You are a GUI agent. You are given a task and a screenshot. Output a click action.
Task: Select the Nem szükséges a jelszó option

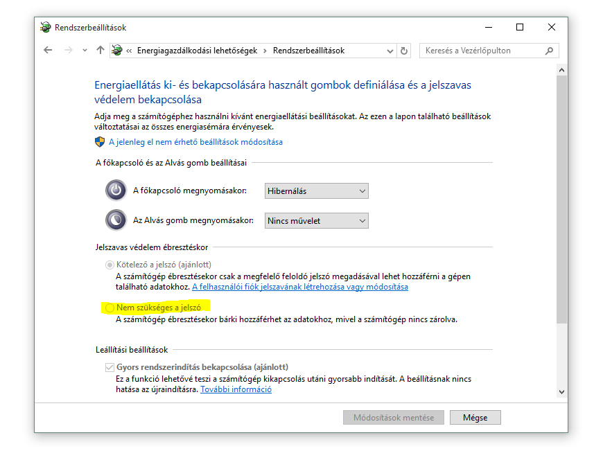(x=110, y=307)
